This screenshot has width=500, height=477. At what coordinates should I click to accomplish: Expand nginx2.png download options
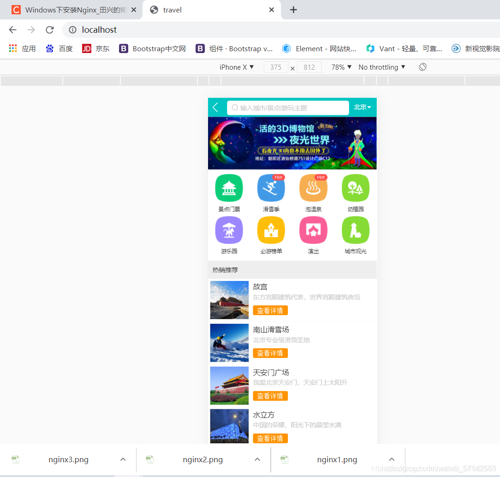pyautogui.click(x=257, y=459)
